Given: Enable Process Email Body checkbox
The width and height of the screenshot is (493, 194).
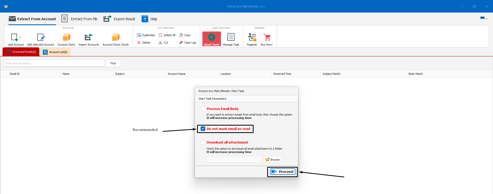Looking at the screenshot, I should [203, 109].
